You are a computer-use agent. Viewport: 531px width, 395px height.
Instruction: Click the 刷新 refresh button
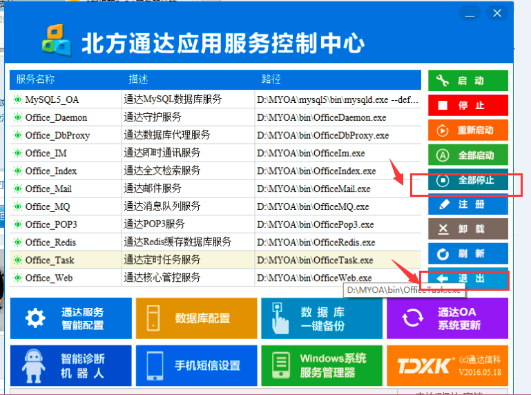(x=468, y=253)
